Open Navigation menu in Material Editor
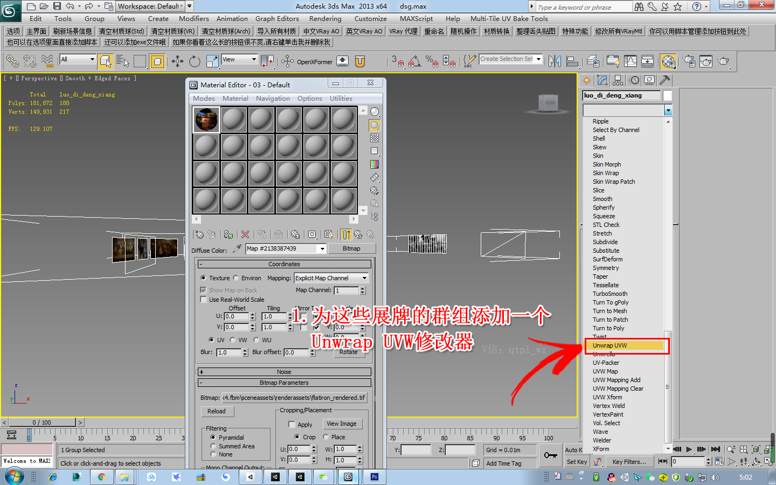 273,99
